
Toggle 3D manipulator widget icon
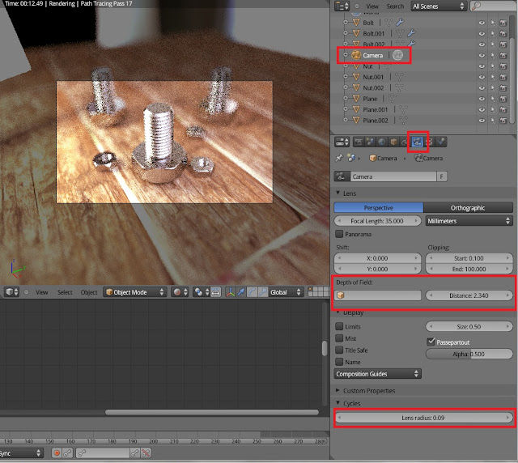pyautogui.click(x=230, y=292)
